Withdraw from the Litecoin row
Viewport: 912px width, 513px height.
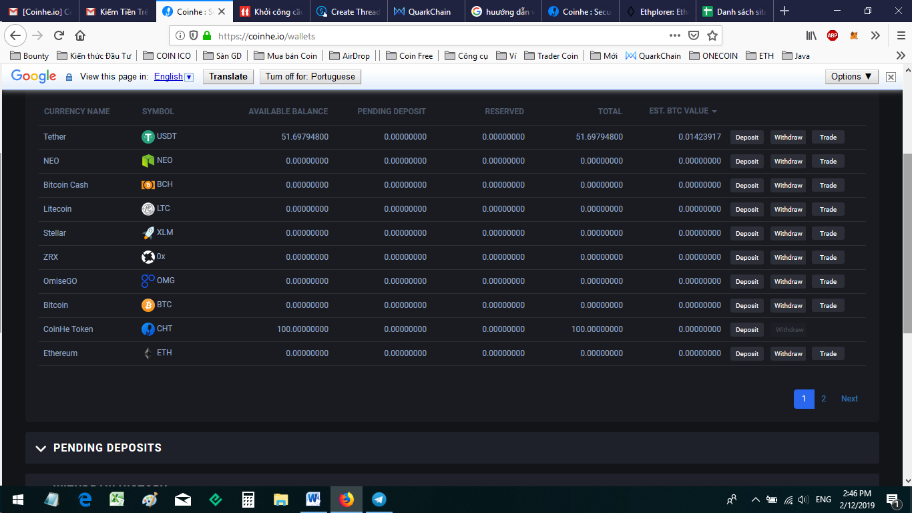tap(788, 210)
